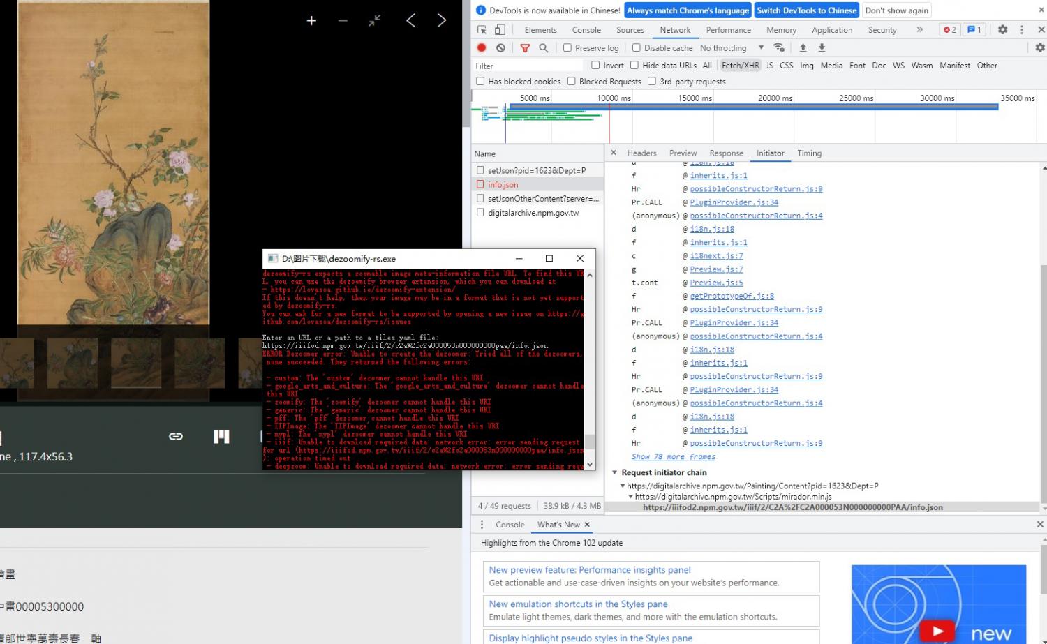The width and height of the screenshot is (1047, 644).
Task: Click Switch DevTools to Chinese button
Action: click(806, 10)
